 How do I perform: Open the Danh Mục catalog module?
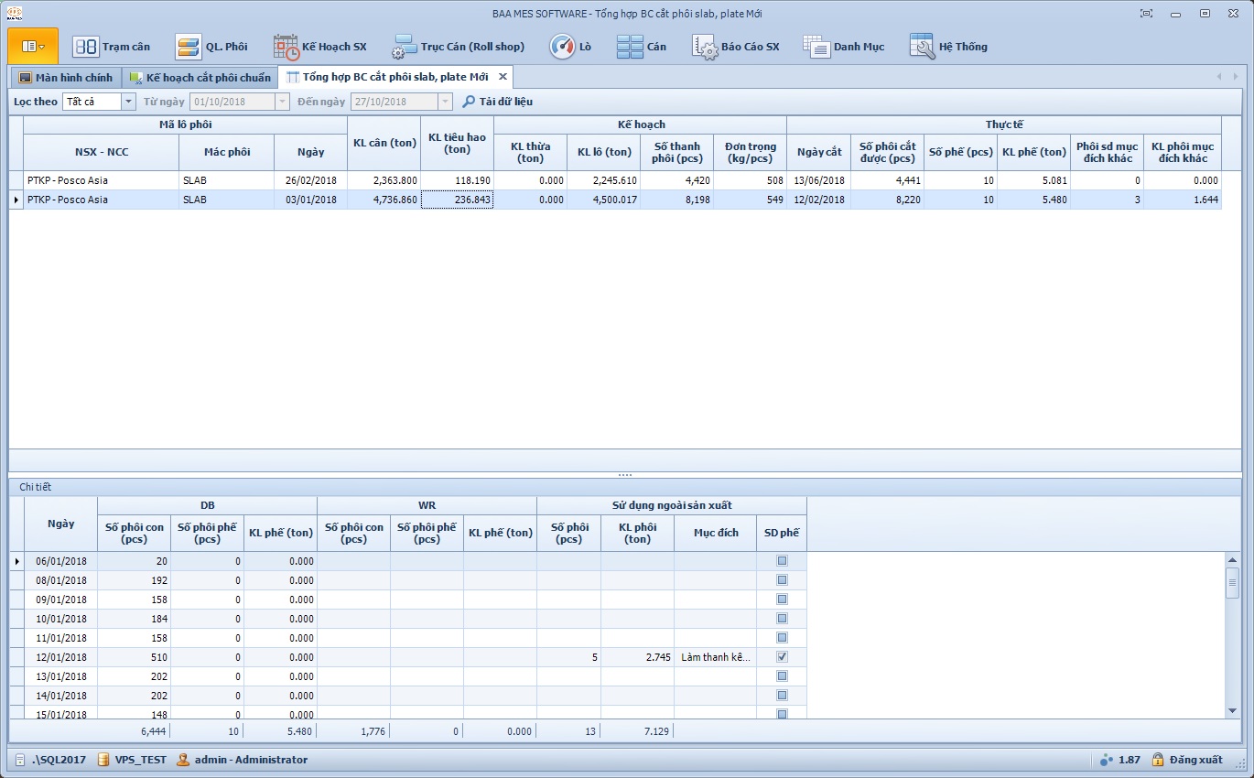[x=844, y=47]
